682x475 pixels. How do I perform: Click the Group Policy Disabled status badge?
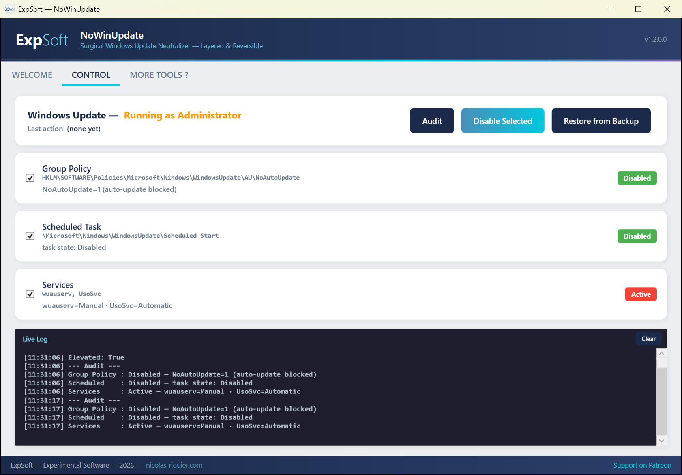coord(637,178)
